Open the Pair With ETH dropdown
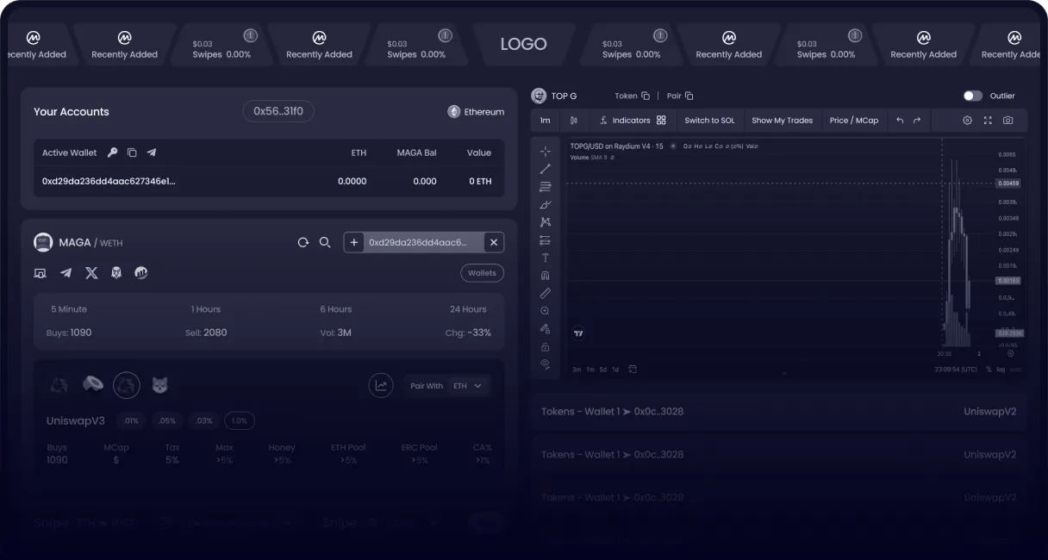 (x=468, y=386)
